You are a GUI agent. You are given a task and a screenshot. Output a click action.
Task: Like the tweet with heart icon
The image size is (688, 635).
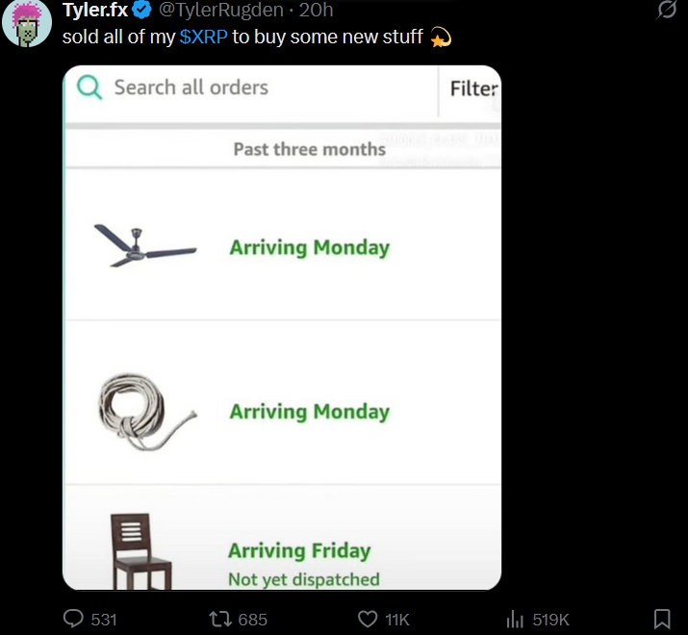tap(368, 619)
